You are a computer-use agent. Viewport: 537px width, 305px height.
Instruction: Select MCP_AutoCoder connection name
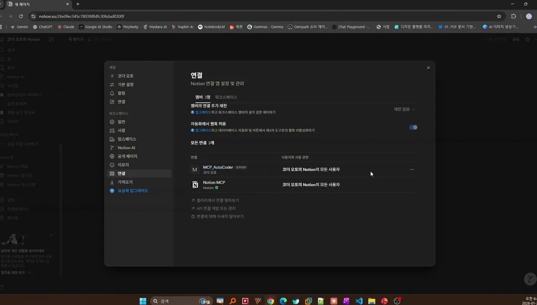[218, 167]
